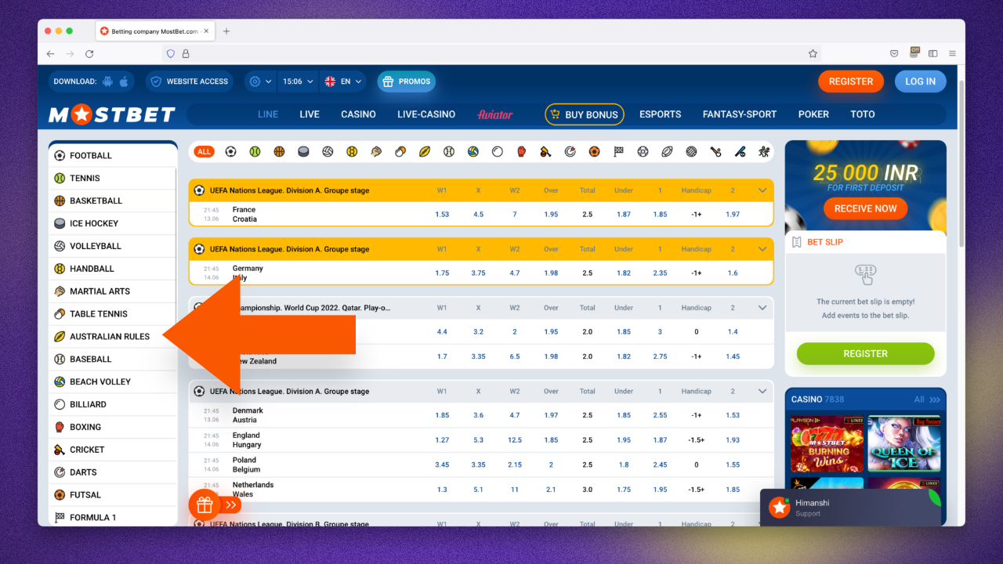The width and height of the screenshot is (1003, 564).
Task: Bookmark this page with the star icon
Action: [813, 53]
